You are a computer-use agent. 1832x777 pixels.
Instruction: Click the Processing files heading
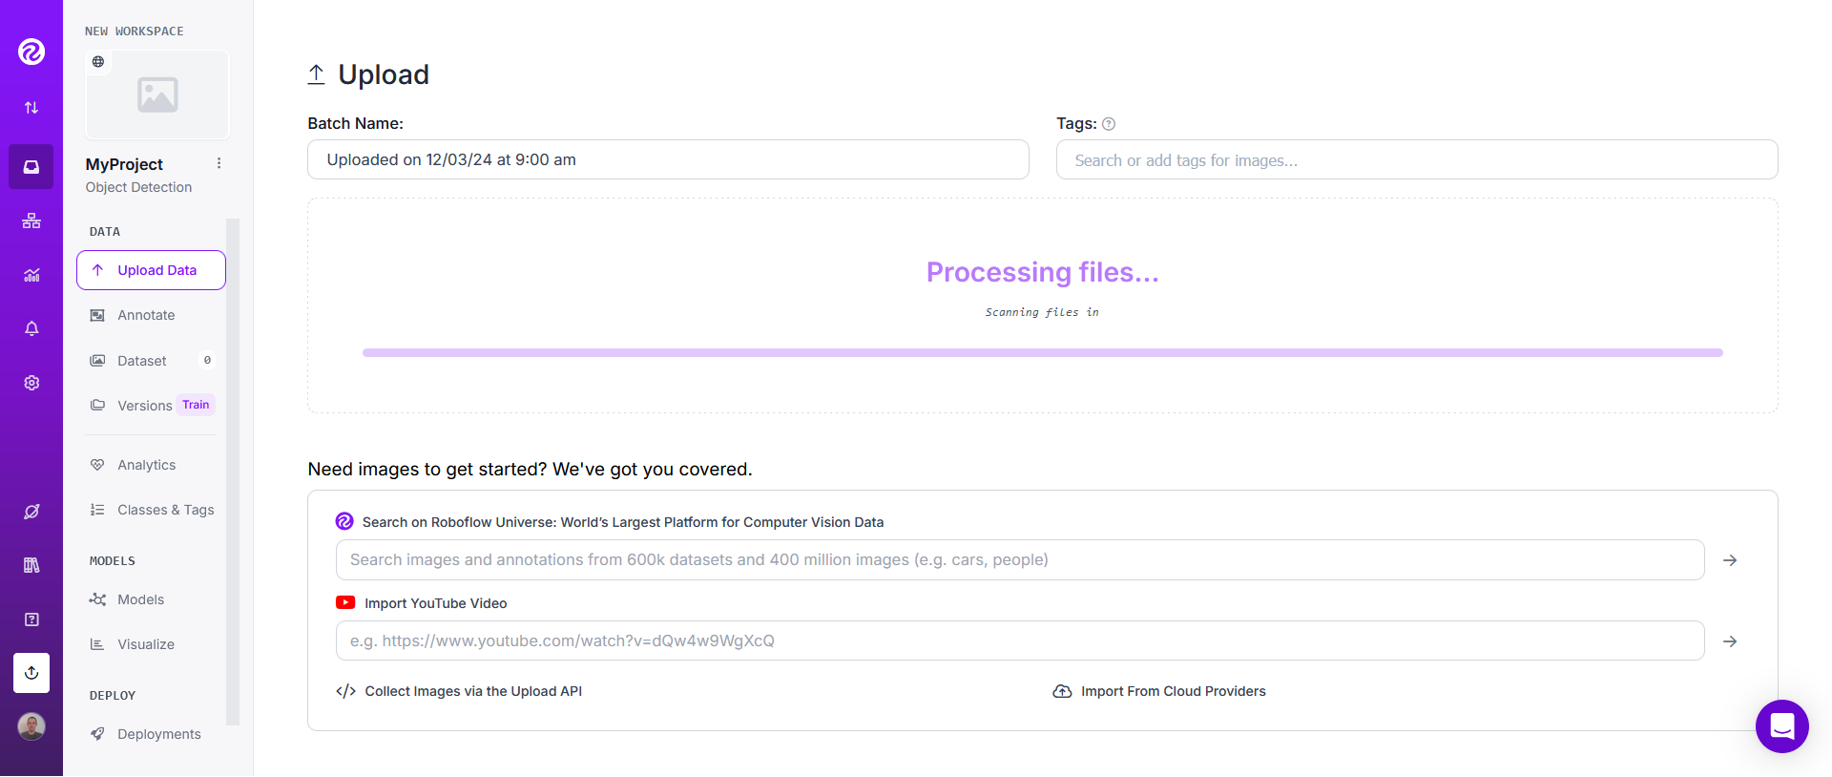click(x=1042, y=272)
